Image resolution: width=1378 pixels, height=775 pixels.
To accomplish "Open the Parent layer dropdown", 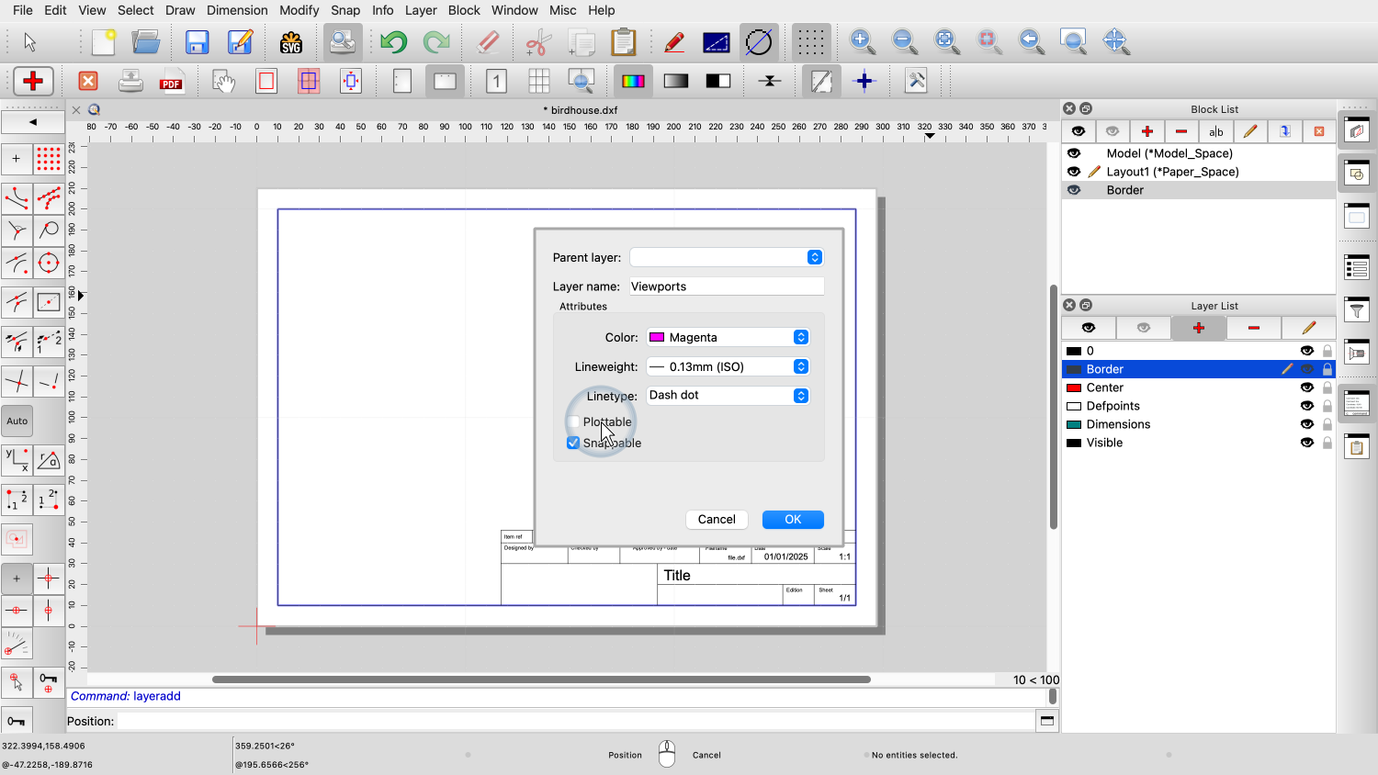I will [x=726, y=257].
